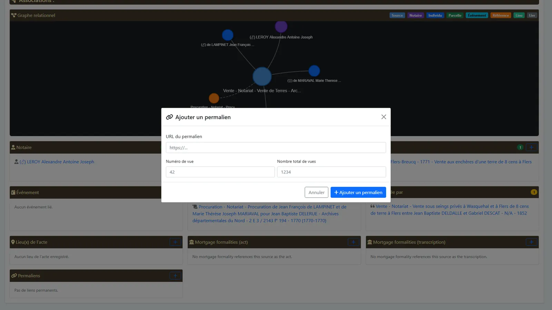The image size is (552, 310).
Task: Click 'Aucun lieu de l'acte enregistré.' text
Action: click(41, 257)
